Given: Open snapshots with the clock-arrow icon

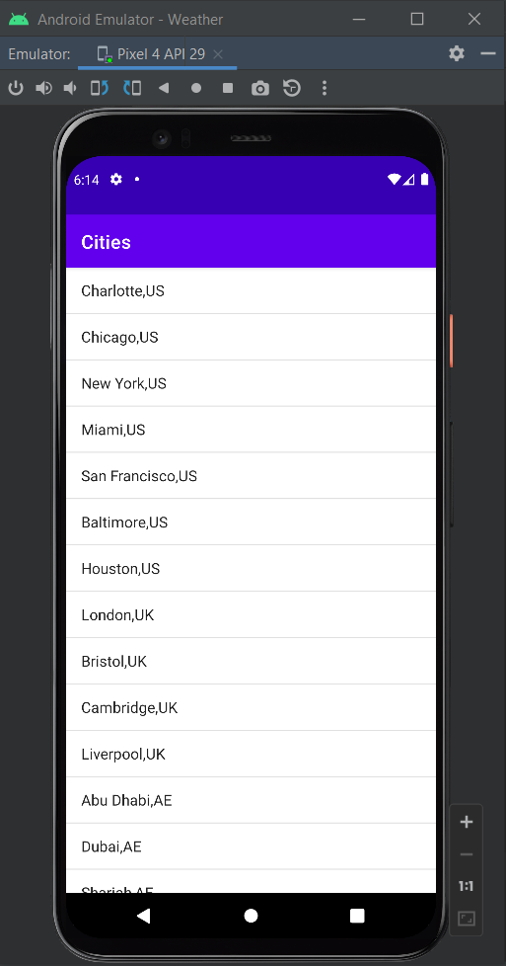Looking at the screenshot, I should 292,88.
